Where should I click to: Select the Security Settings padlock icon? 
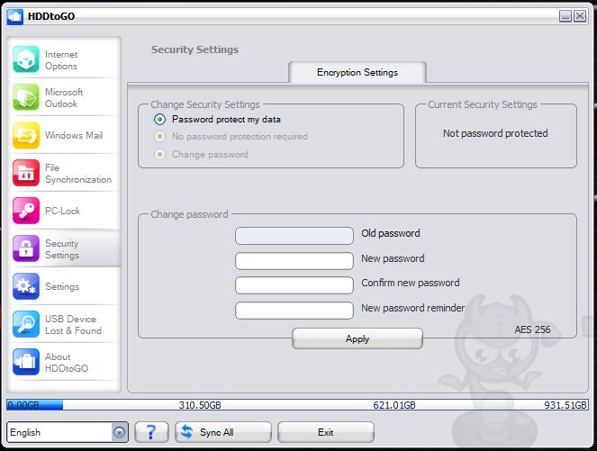pyautogui.click(x=26, y=248)
